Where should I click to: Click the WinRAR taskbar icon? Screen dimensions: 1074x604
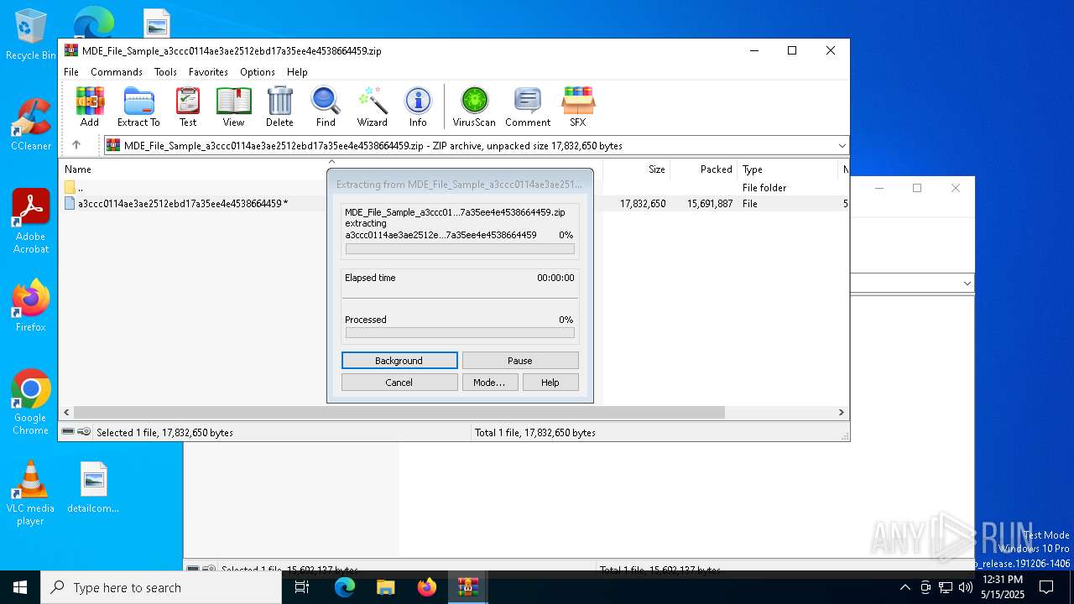click(467, 587)
